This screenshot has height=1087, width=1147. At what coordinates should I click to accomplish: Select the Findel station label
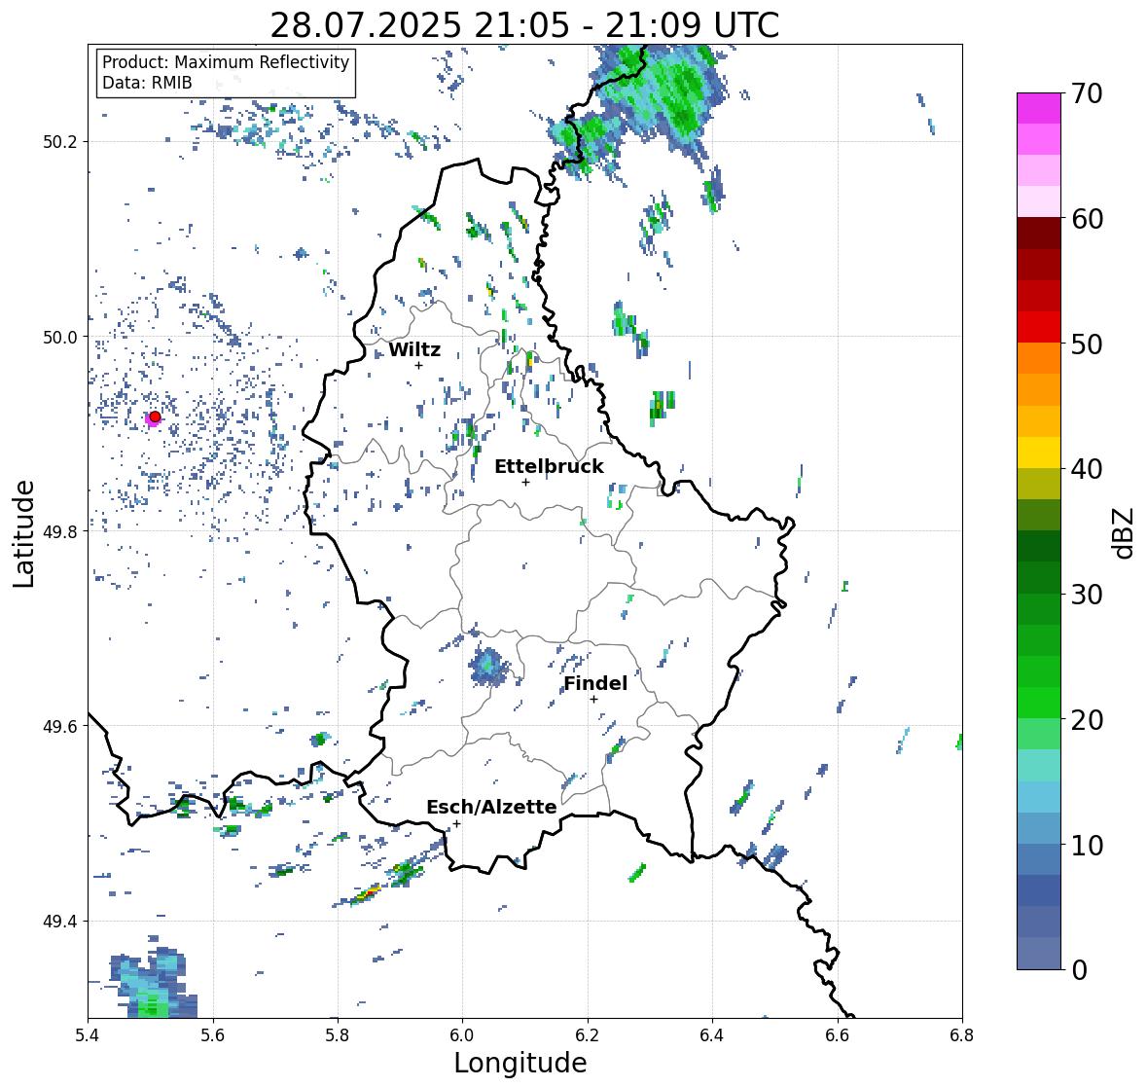coord(595,683)
